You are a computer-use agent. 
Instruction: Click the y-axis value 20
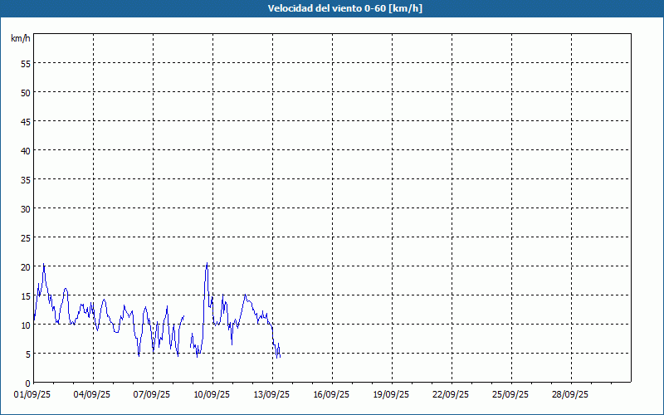pos(26,266)
